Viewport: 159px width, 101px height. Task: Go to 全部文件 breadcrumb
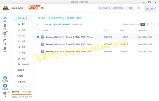tap(48, 24)
